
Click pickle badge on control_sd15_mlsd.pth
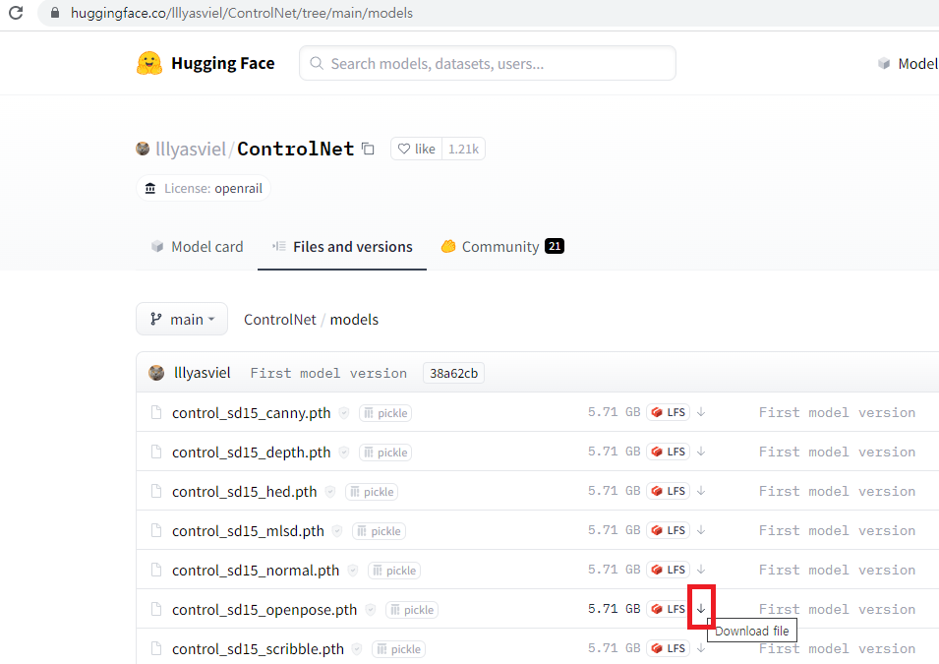click(x=380, y=531)
